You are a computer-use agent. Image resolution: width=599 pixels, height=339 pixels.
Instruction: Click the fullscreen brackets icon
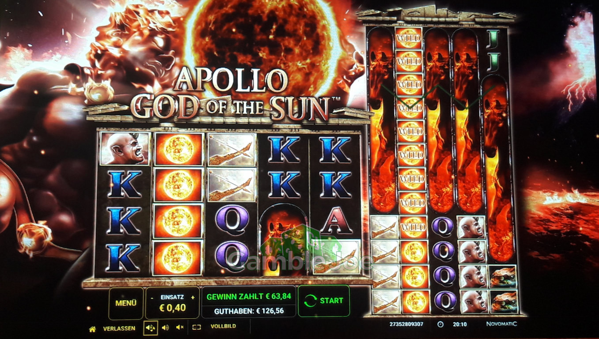click(x=197, y=328)
